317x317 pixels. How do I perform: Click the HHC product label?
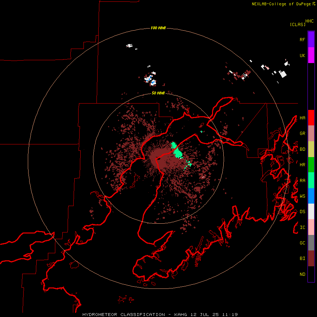click(310, 21)
